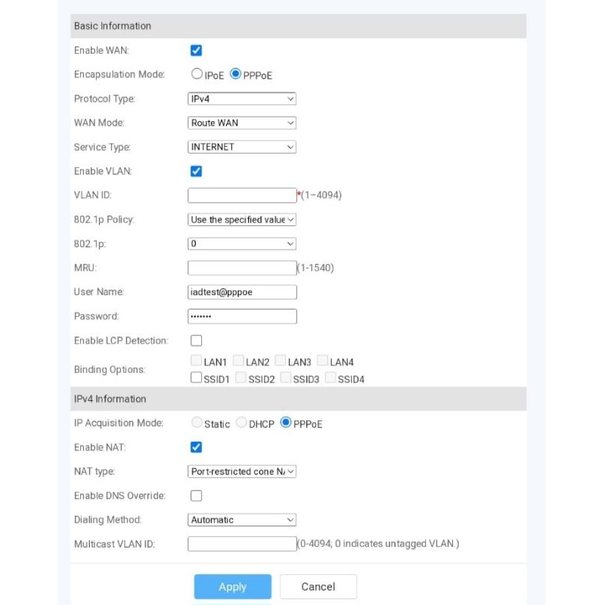The height and width of the screenshot is (605, 605).
Task: Check the SSID1 binding option
Action: coord(197,378)
